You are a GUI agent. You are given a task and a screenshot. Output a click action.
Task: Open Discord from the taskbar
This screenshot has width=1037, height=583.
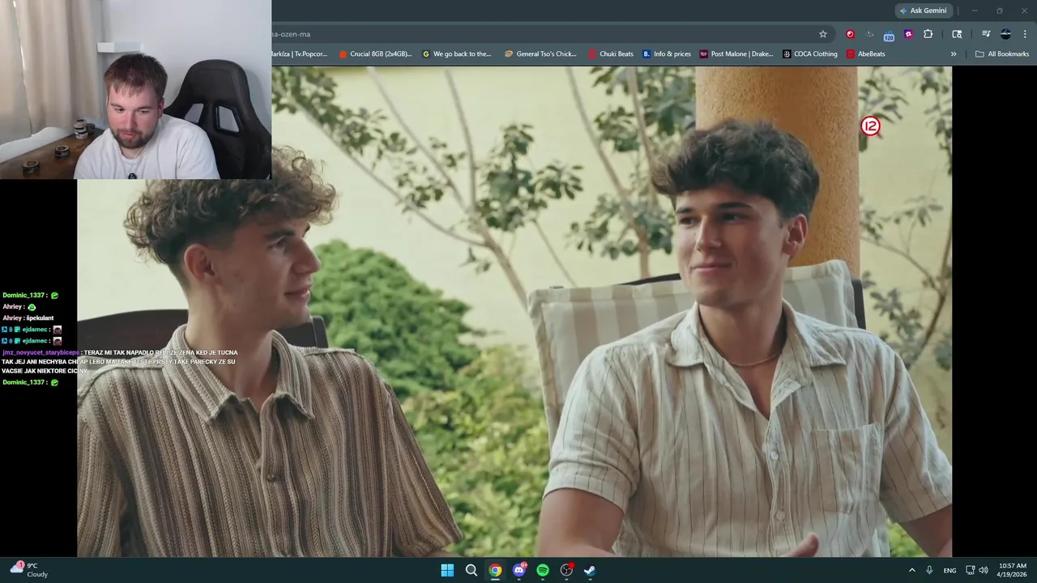(519, 570)
